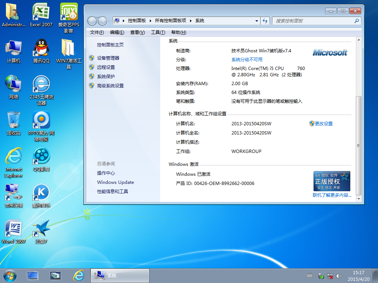
Task: Click 控制面板 in the address breadcrumb
Action: click(137, 21)
